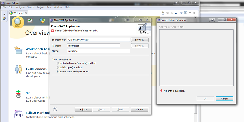Minimize the Welcome view
Screen dimensions: 244x122
click(x=190, y=12)
